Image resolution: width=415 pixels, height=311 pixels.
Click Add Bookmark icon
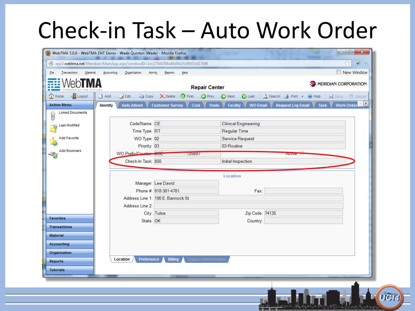(x=53, y=154)
